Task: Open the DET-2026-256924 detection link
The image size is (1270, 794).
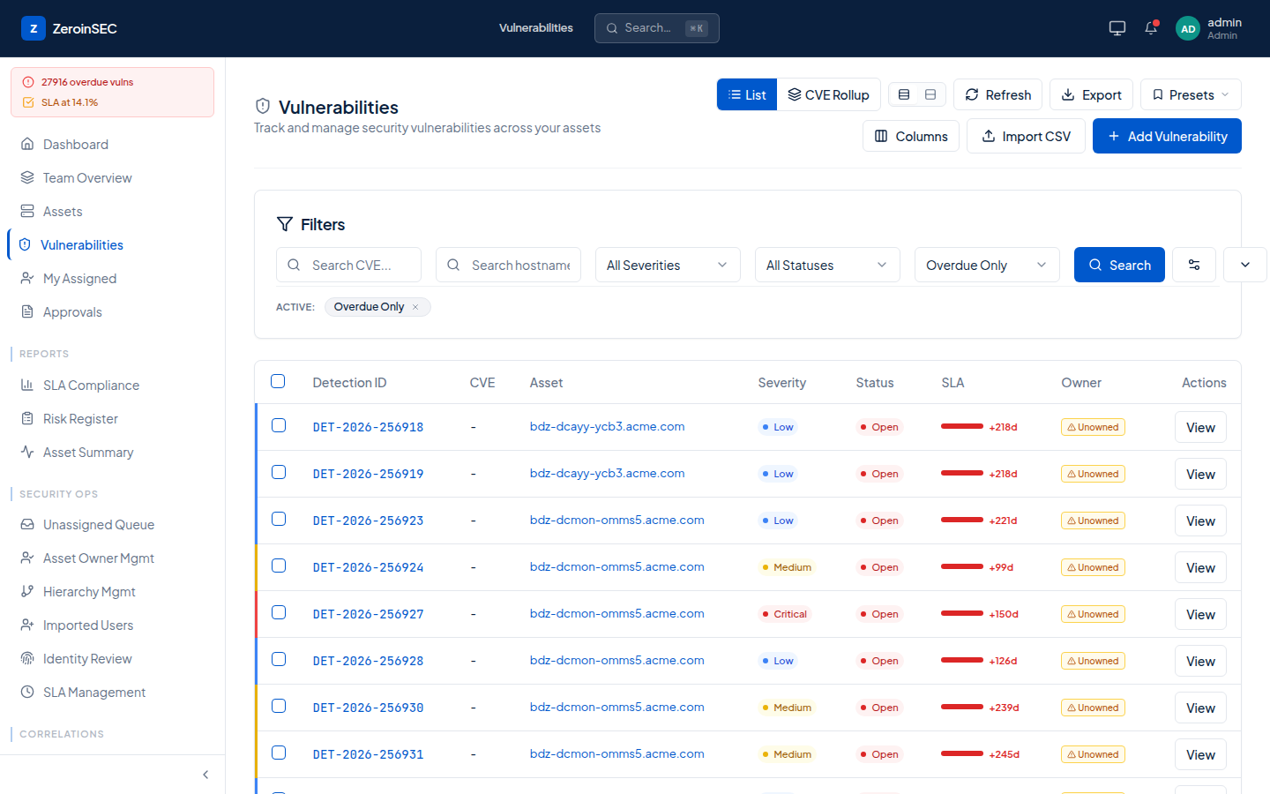Action: click(x=368, y=567)
